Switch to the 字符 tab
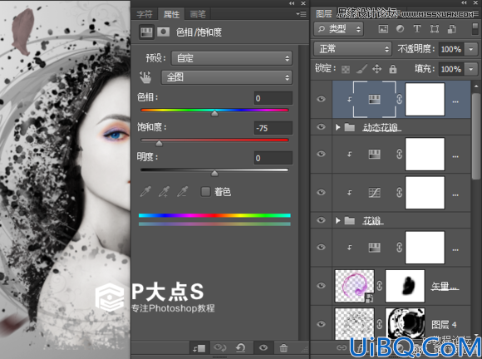482x359 pixels. (145, 14)
